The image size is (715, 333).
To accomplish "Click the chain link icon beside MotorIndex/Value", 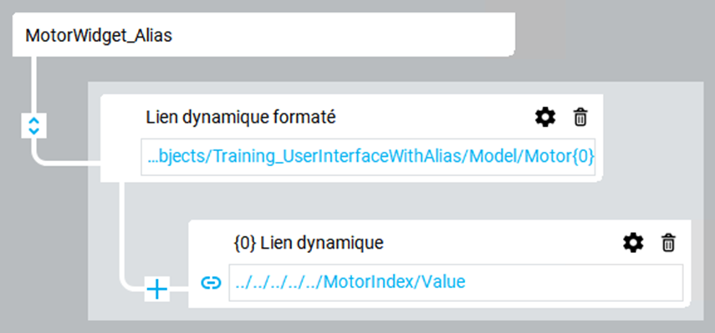I will coord(211,283).
